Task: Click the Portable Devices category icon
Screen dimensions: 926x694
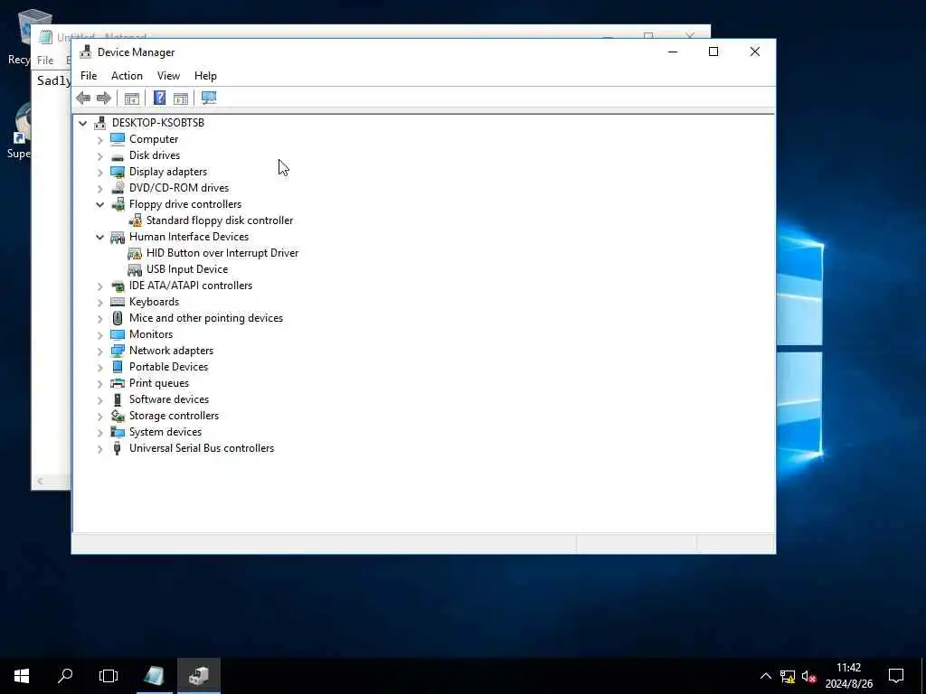Action: 118,367
